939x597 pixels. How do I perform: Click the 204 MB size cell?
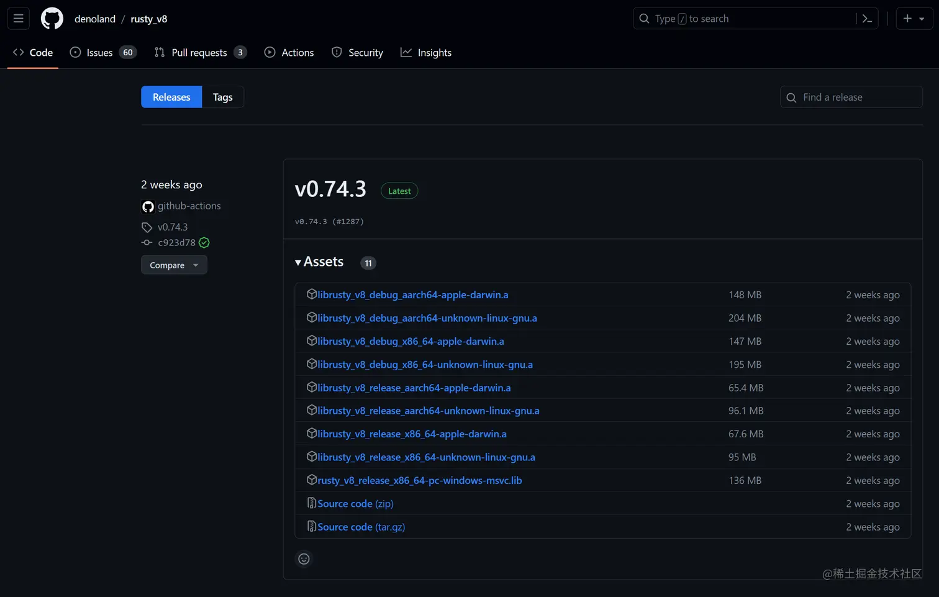click(x=745, y=318)
